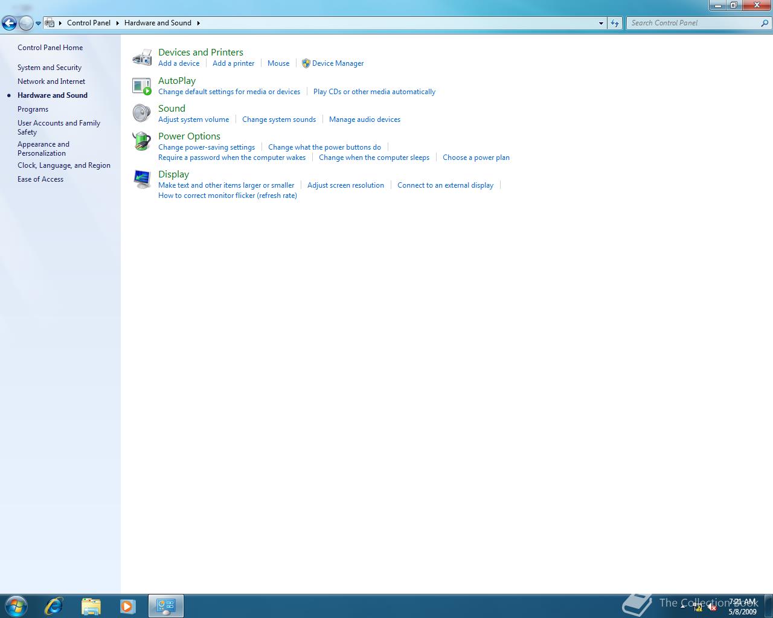773x618 pixels.
Task: Click the Control Panel icon in address bar
Action: tap(50, 23)
